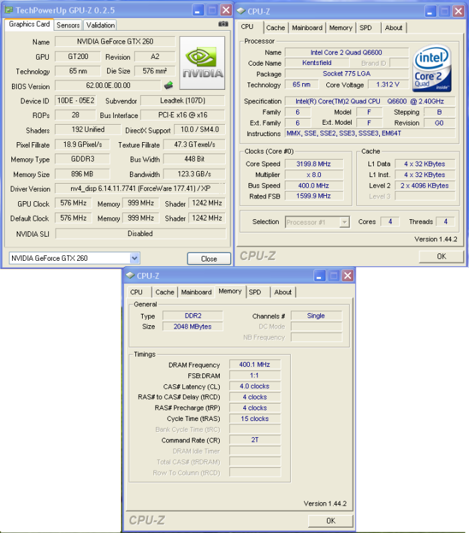Open Memory tab in top CPU-Z window
Screen dimensions: 469x533
click(x=340, y=28)
